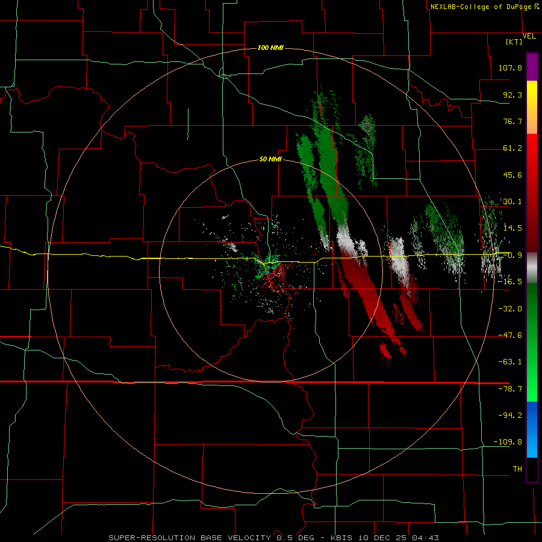Click the -0.9 velocity scale value
Viewport: 542px width, 542px height.
tap(512, 255)
